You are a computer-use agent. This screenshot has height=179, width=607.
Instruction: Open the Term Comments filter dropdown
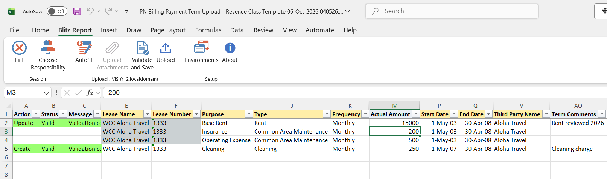602,114
